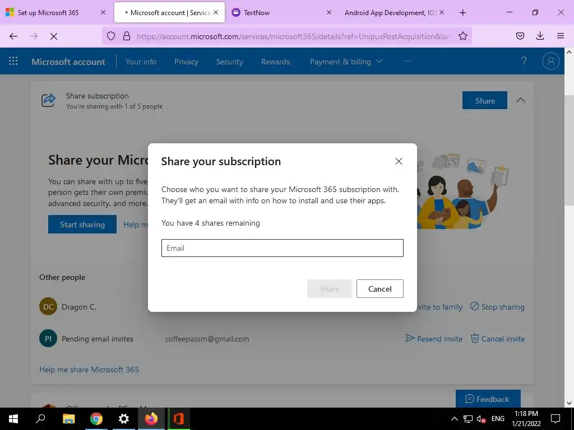The image size is (574, 430).
Task: Go back with the browser back arrow
Action: tap(13, 36)
